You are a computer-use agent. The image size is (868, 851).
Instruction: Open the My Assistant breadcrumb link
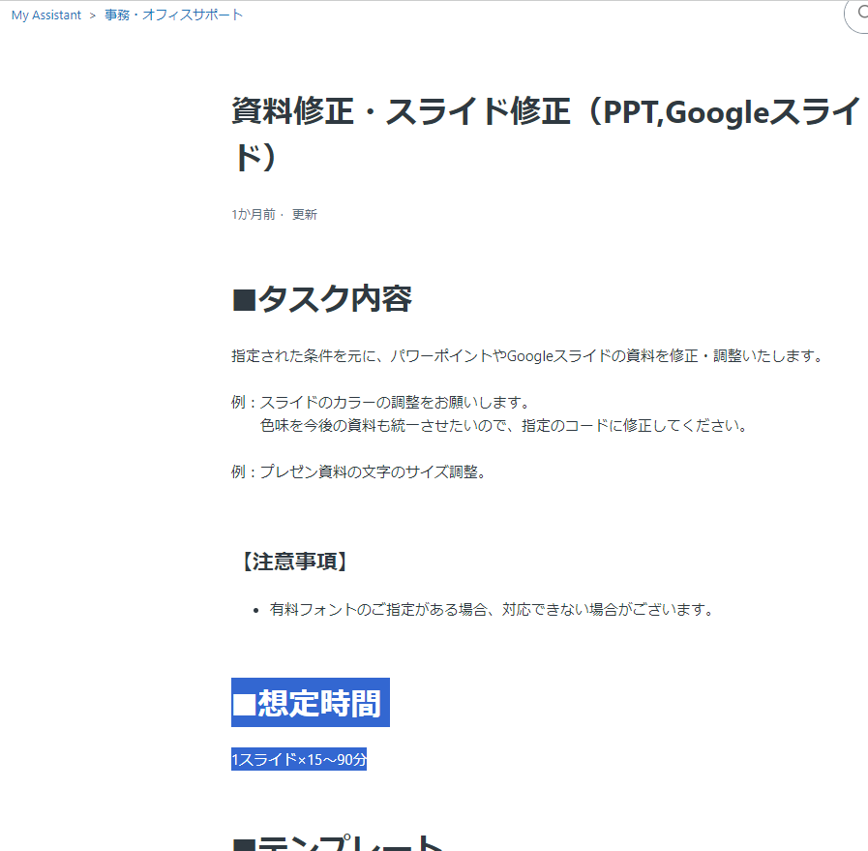tap(46, 15)
